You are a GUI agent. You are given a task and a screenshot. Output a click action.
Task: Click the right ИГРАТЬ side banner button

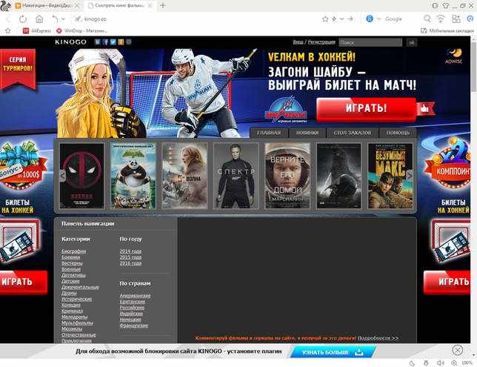click(447, 282)
